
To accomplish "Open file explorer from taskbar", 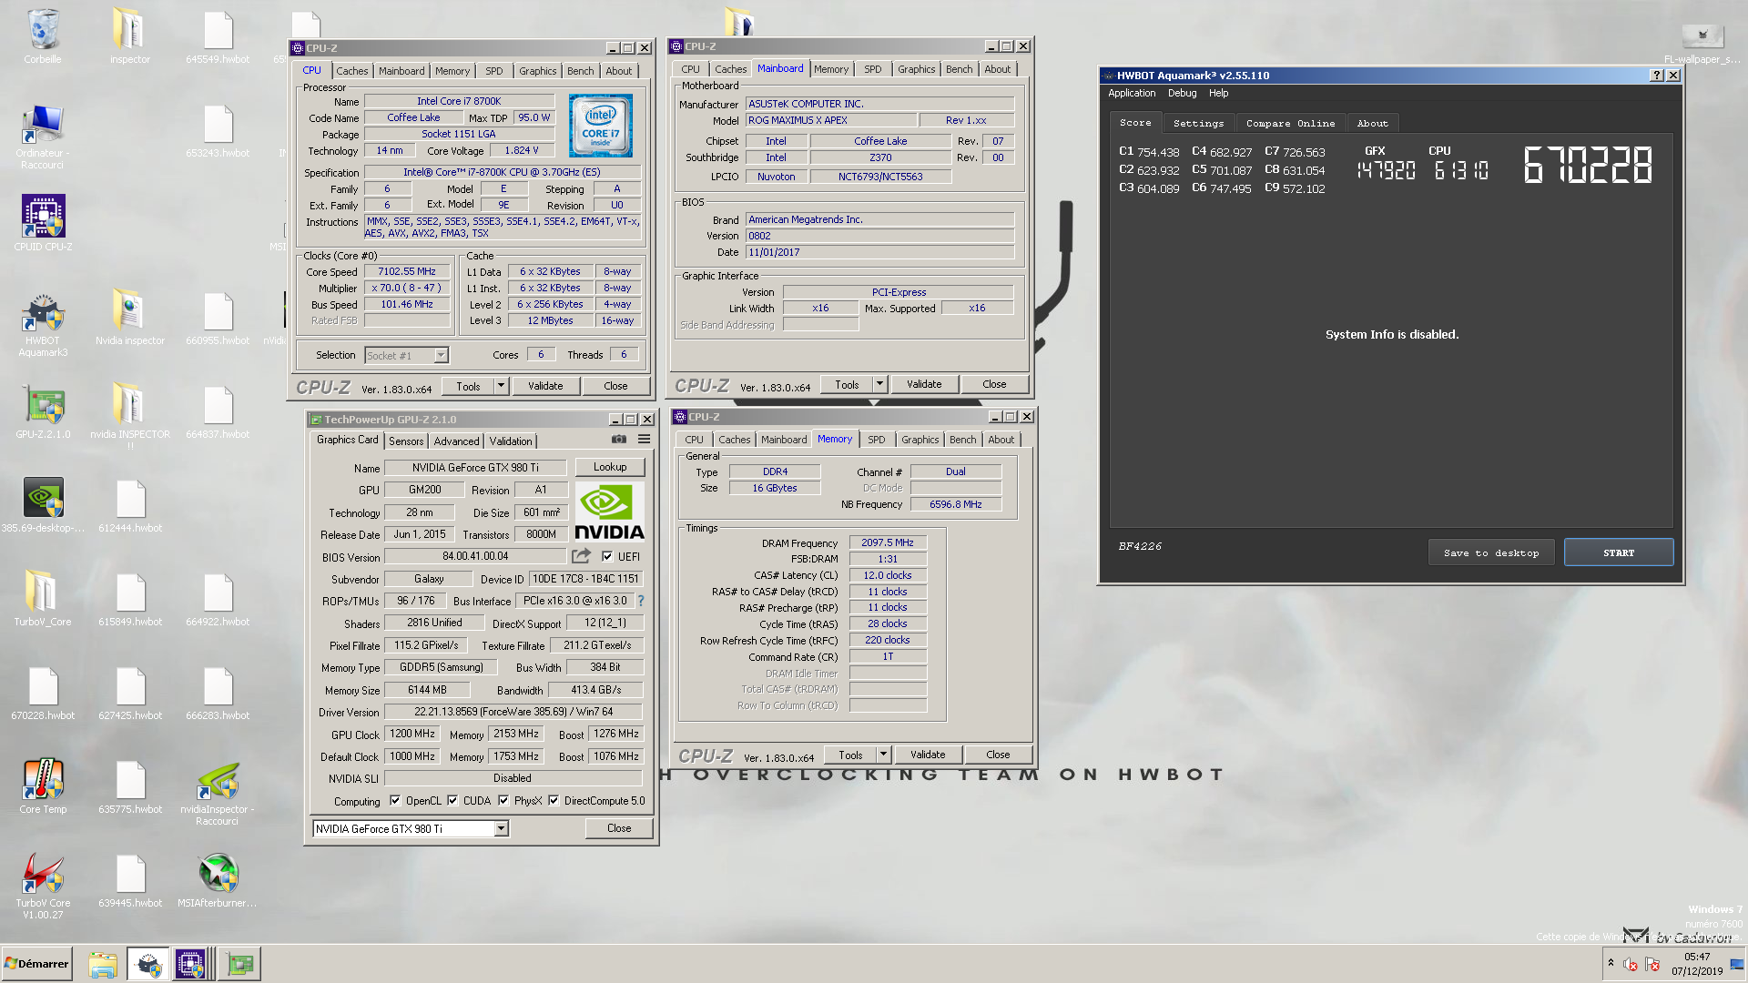I will pyautogui.click(x=103, y=964).
